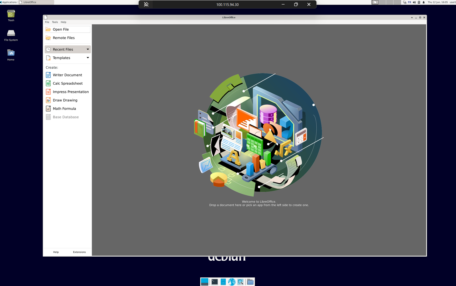The width and height of the screenshot is (456, 286).
Task: Open the File menu
Action: (47, 22)
